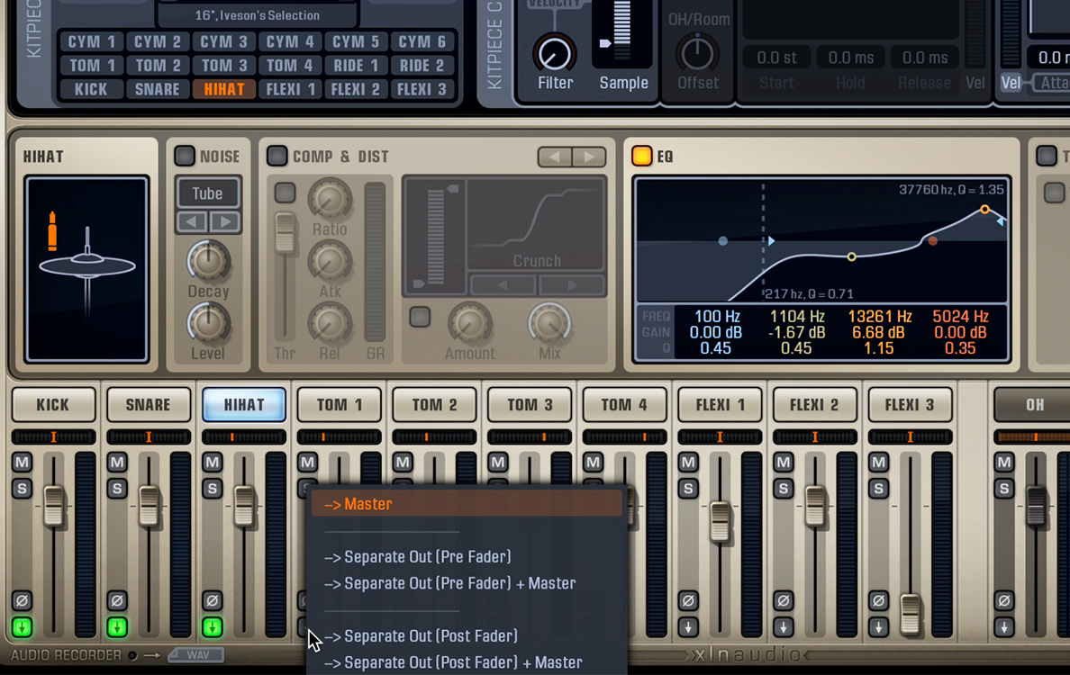
Task: Invert phase on the FLEXI 2 channel
Action: pyautogui.click(x=783, y=600)
